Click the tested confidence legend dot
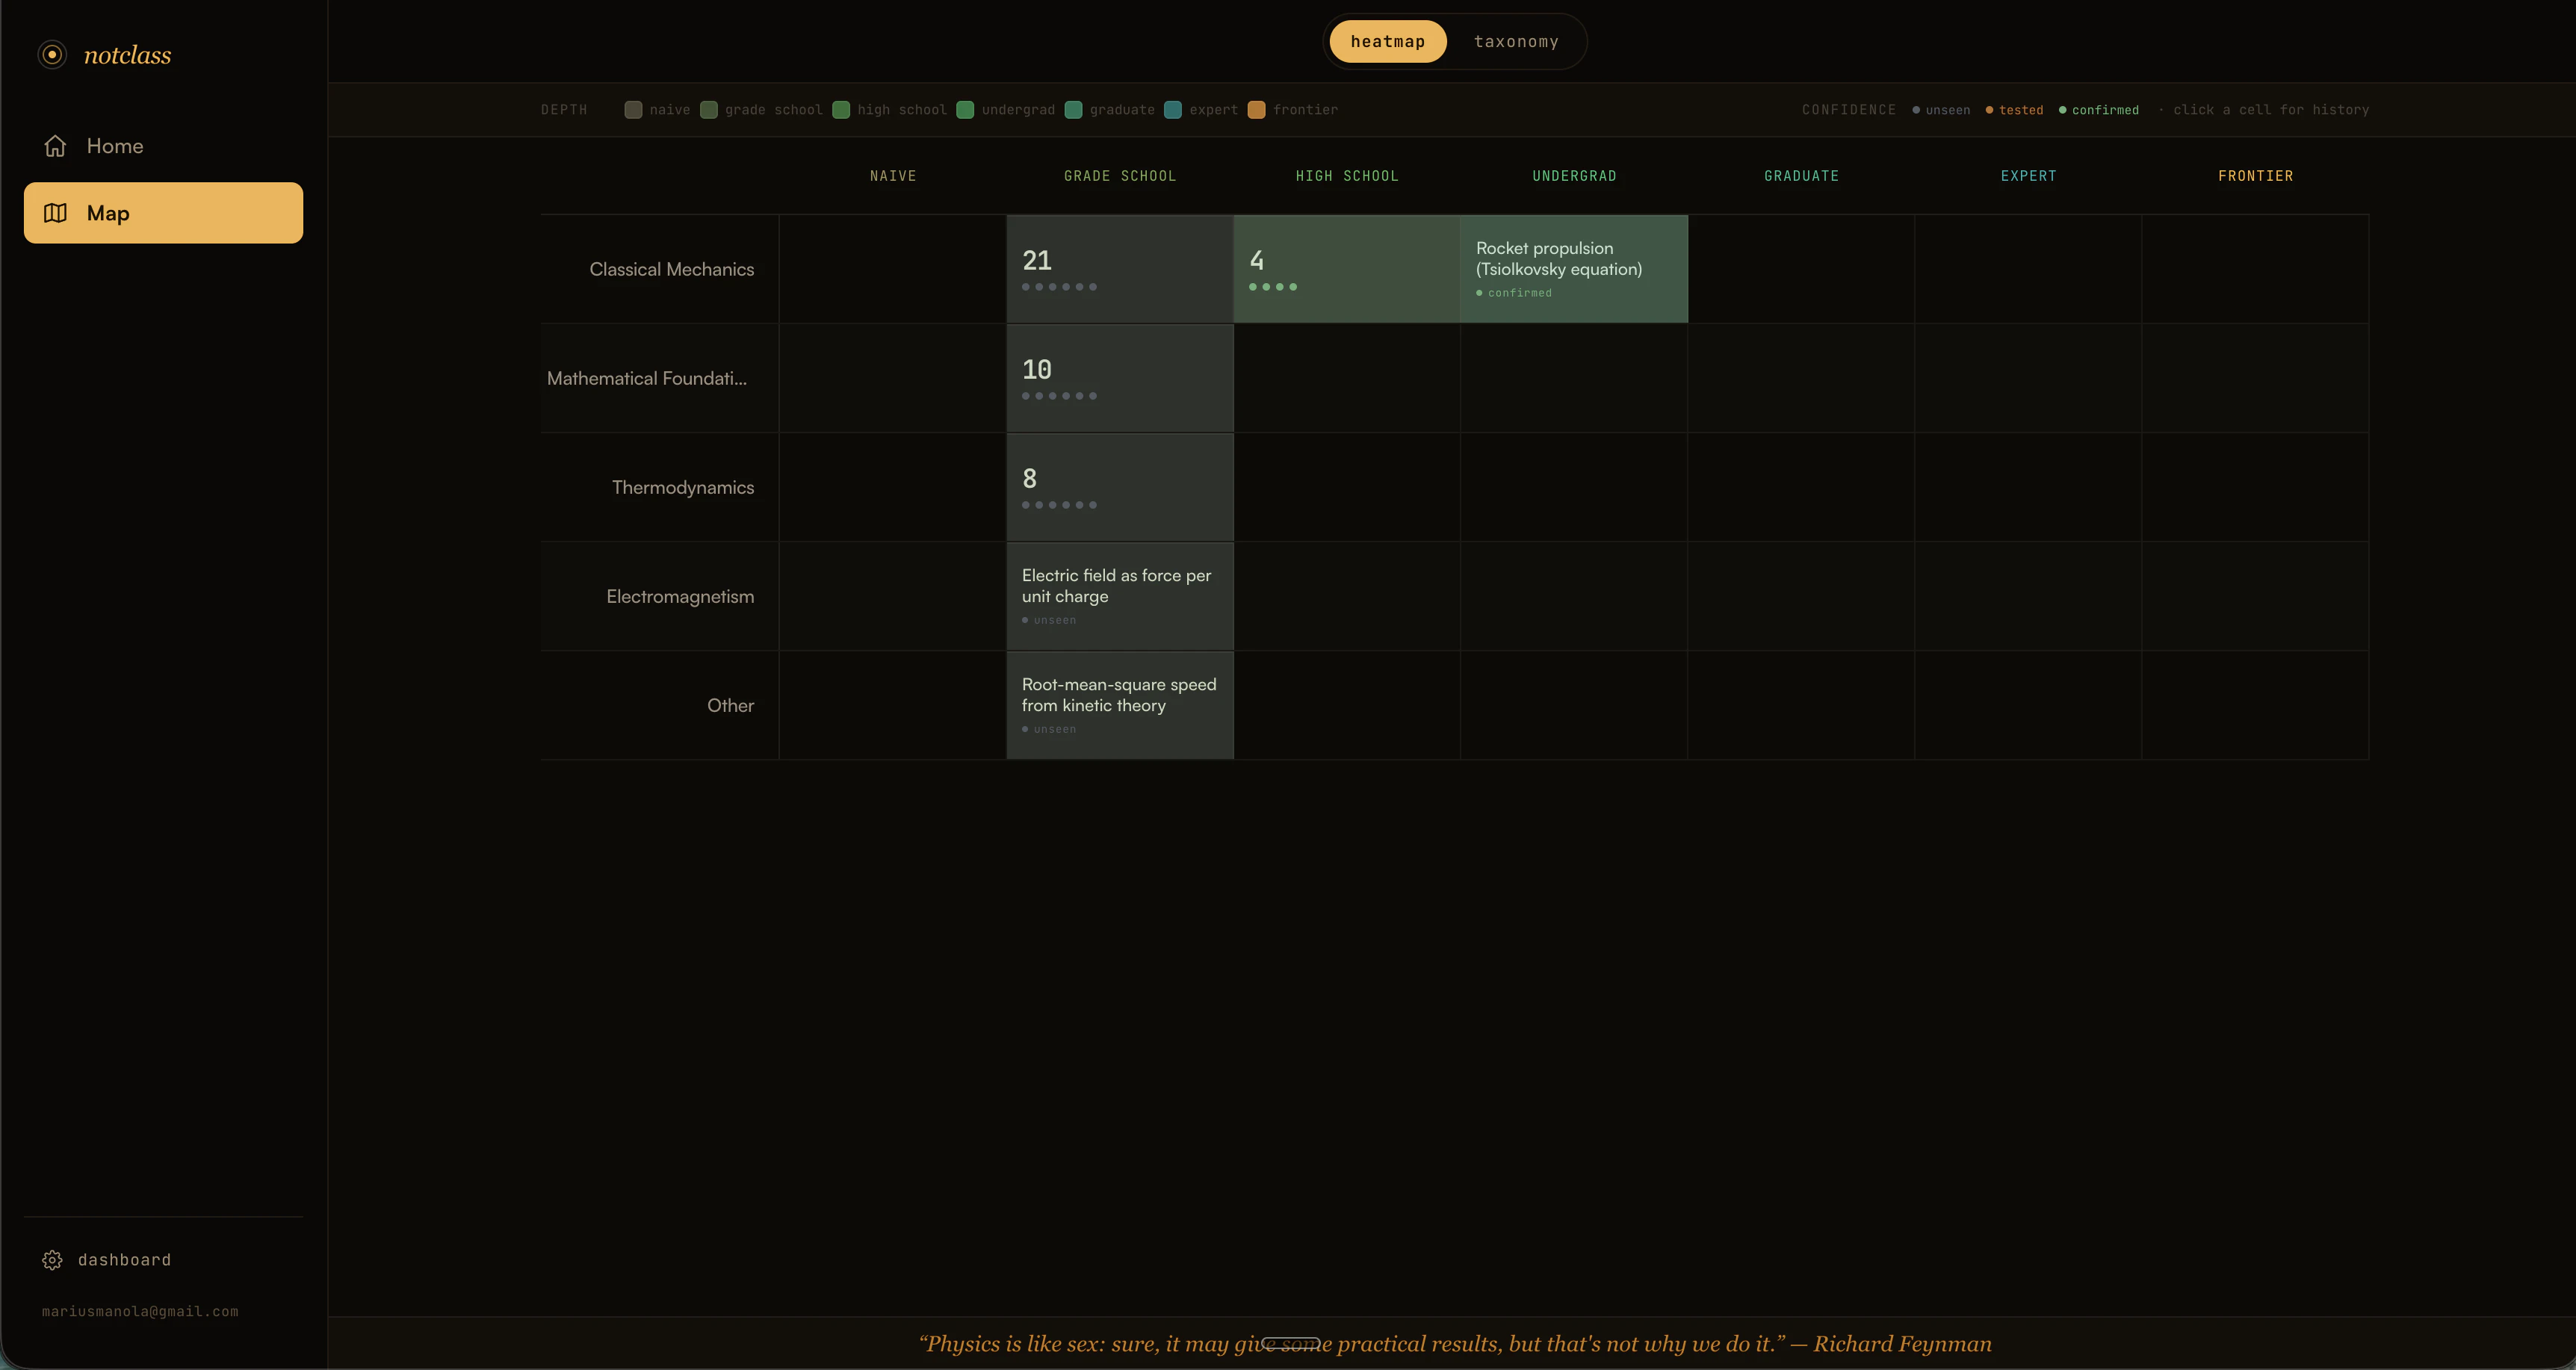The height and width of the screenshot is (1370, 2576). click(1990, 110)
